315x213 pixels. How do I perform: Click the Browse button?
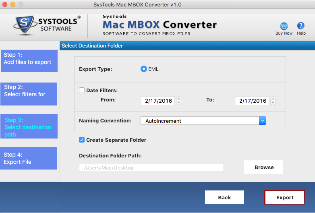pos(263,167)
